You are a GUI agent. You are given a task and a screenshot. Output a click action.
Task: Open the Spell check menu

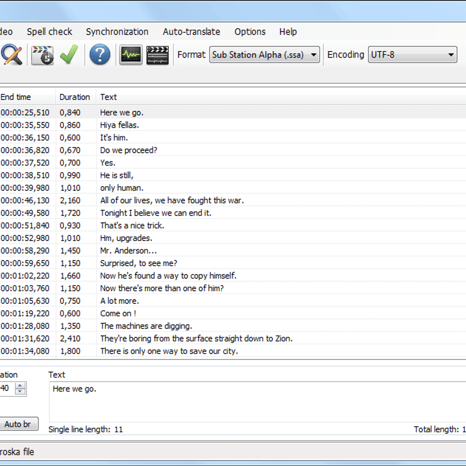[49, 32]
